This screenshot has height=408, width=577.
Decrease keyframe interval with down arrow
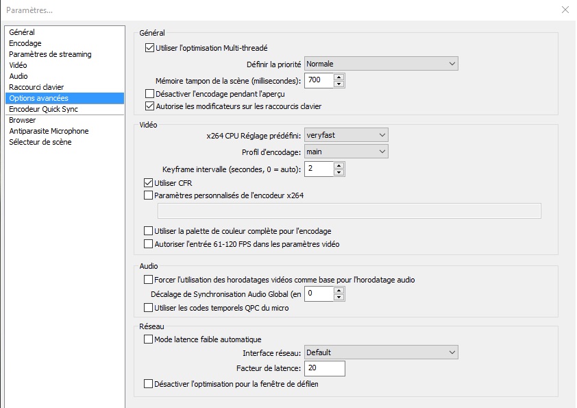339,172
